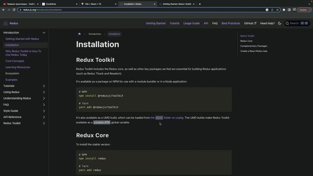Switch to the Vite + React + TS tab

(98, 4)
